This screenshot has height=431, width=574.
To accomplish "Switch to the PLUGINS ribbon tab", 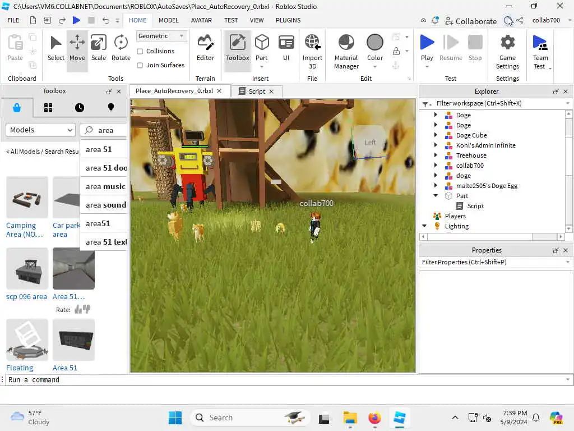I will point(288,20).
